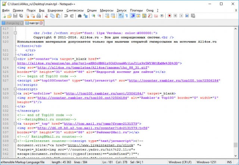Zoom out using the toolbar icon

(x=99, y=16)
